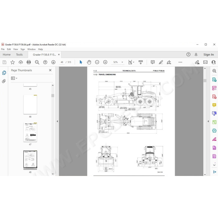Add a sticky note comment

click(153, 62)
